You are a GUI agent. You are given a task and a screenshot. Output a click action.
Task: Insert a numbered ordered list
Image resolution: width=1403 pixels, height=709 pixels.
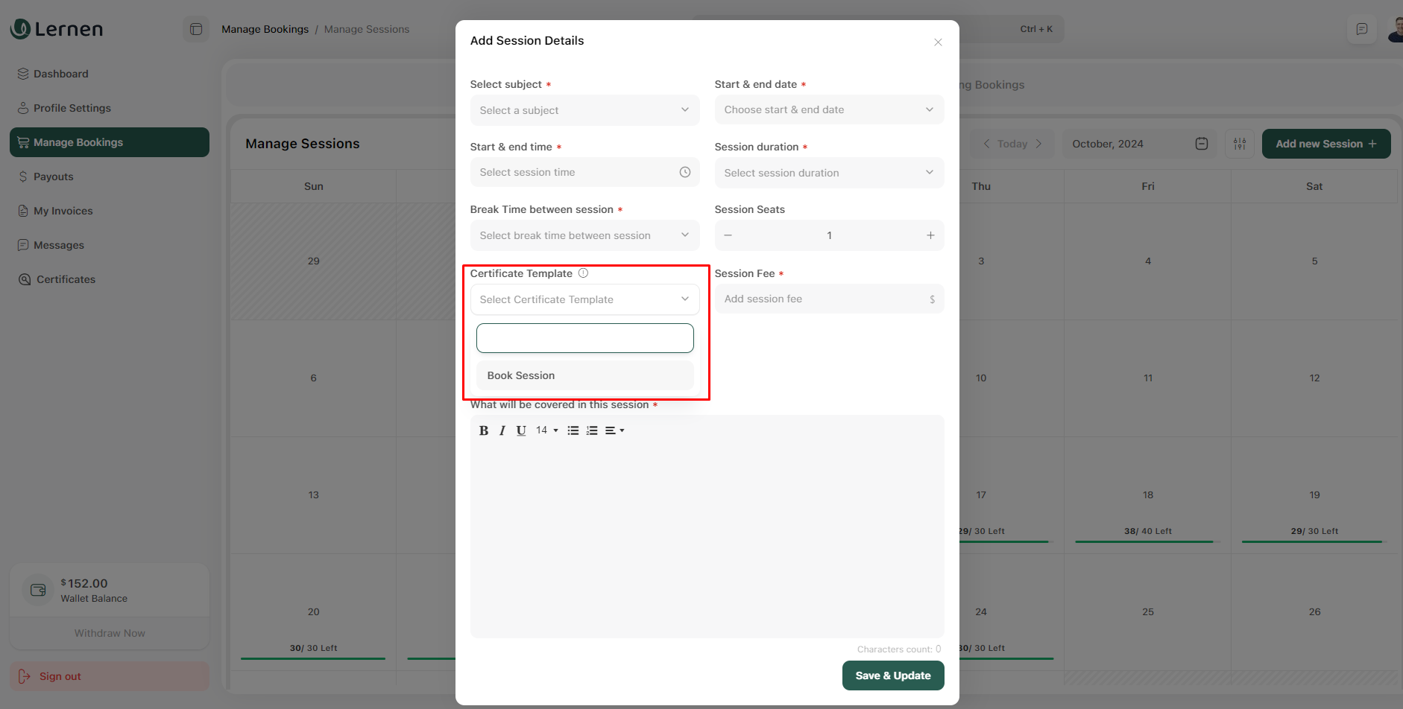coord(592,430)
